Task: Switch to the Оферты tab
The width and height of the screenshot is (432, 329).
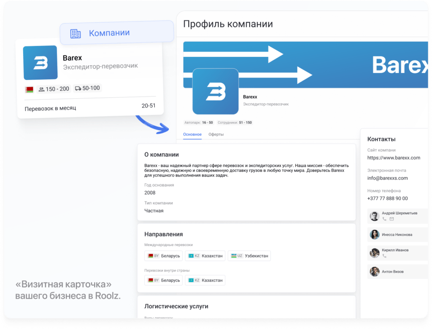Action: click(x=216, y=135)
